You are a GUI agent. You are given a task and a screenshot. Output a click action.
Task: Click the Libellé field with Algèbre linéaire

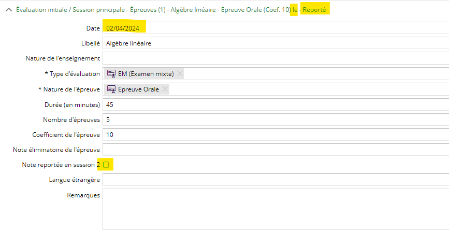[276, 43]
